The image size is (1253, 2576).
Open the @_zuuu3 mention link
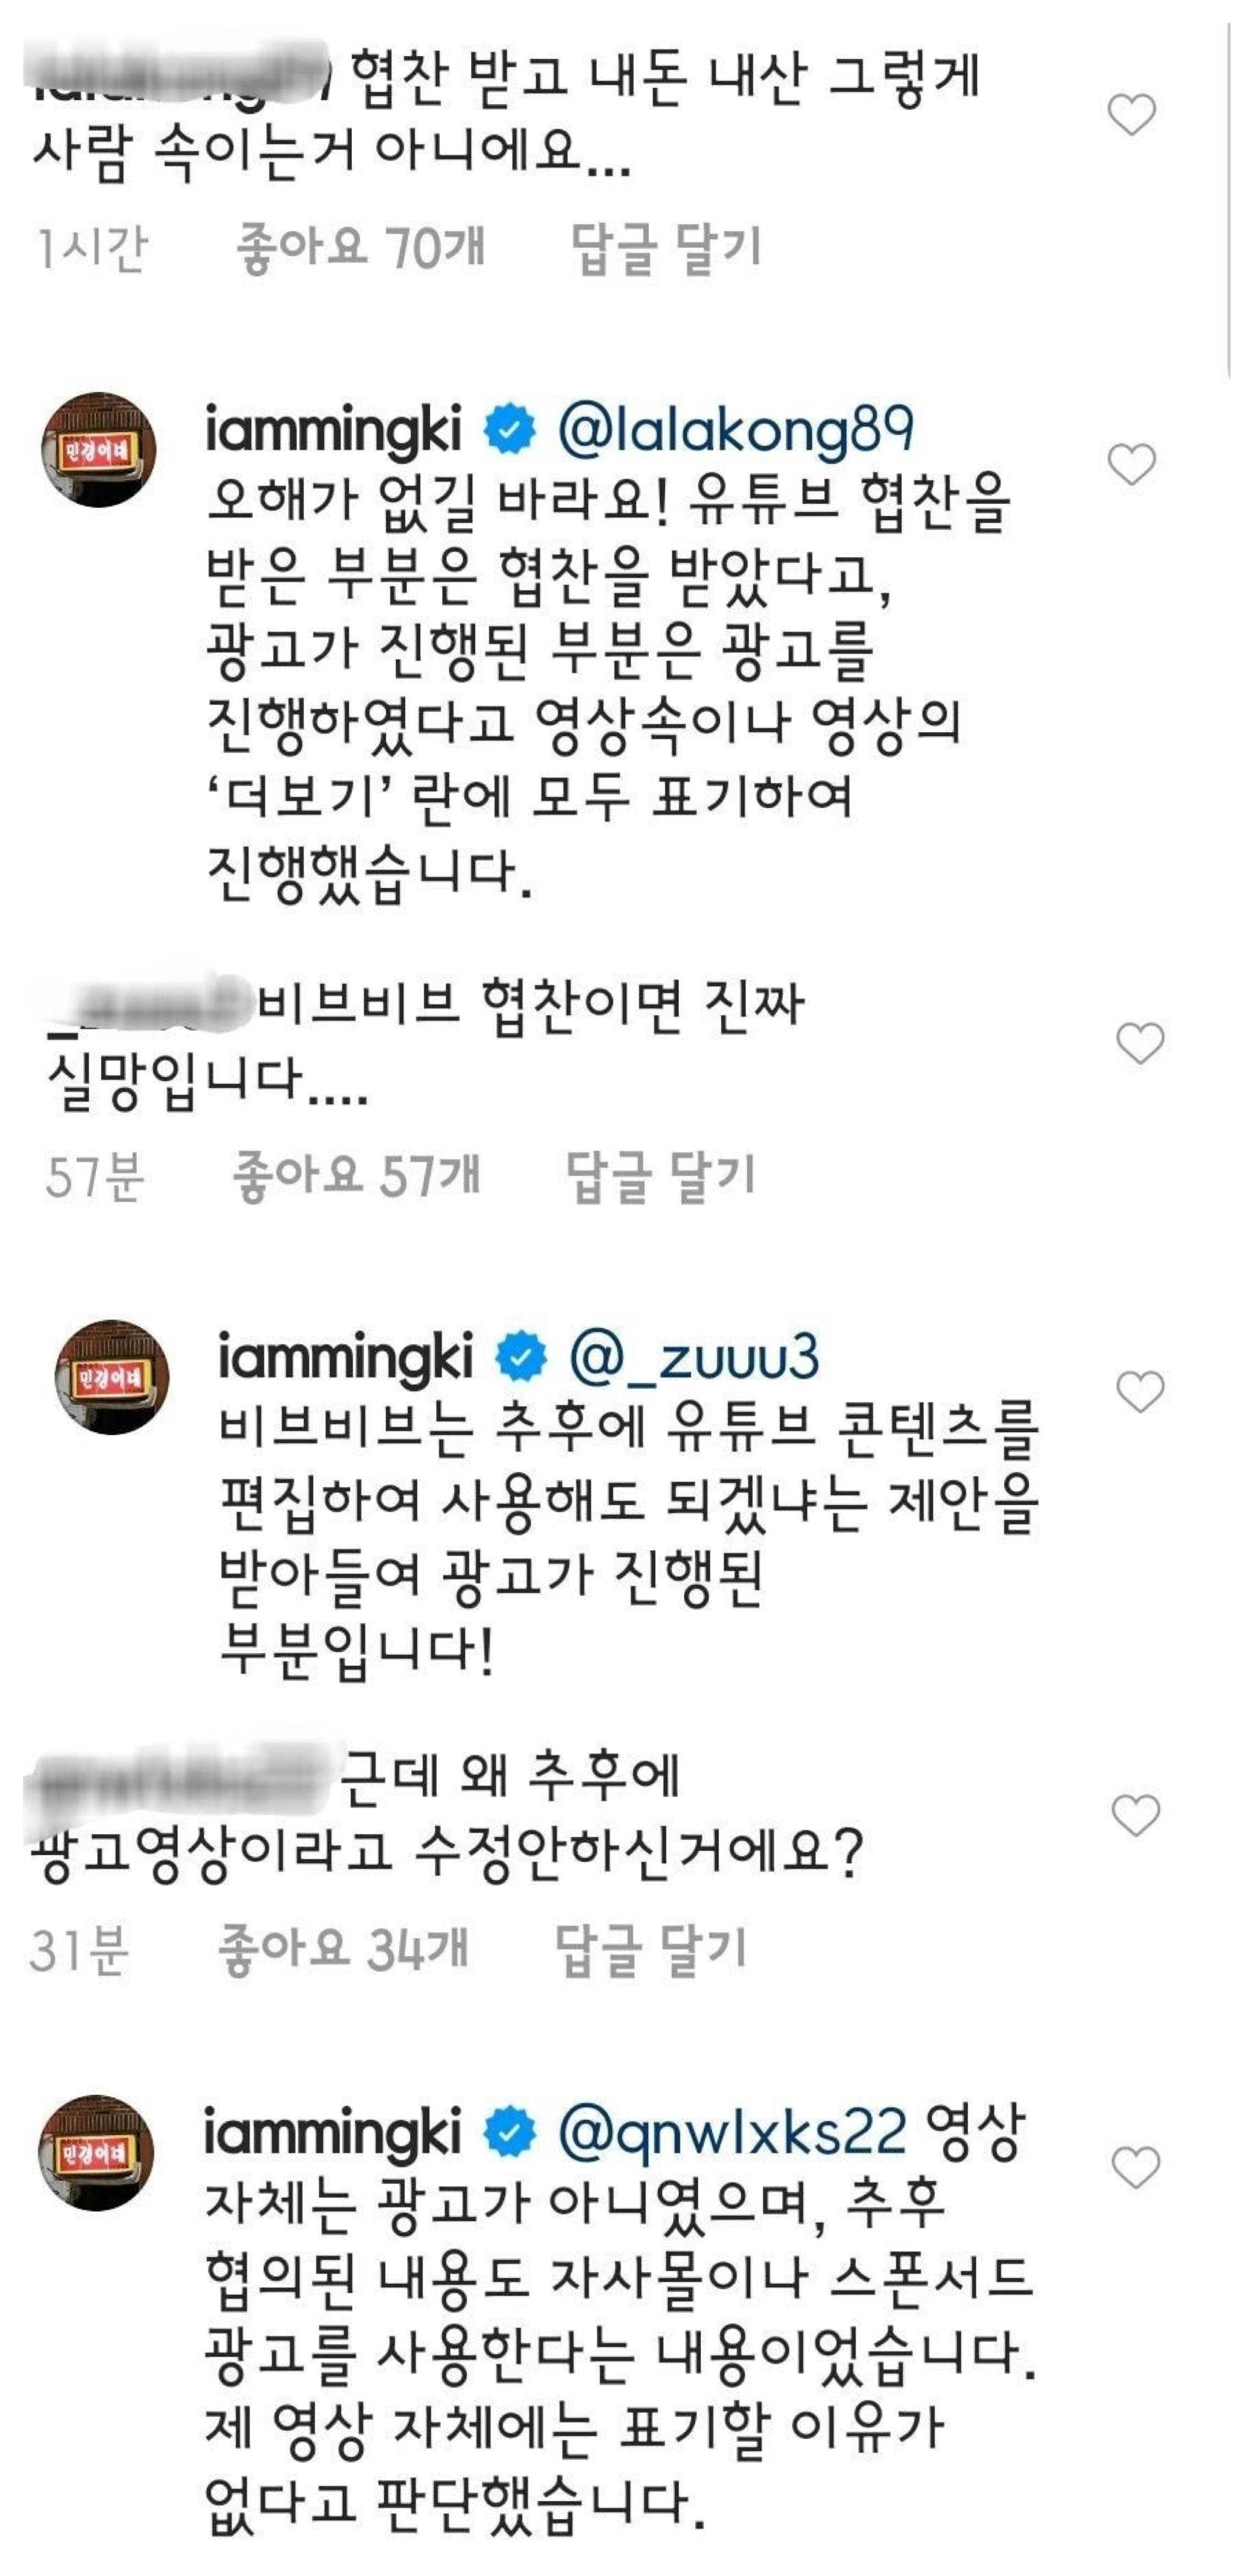[694, 1357]
